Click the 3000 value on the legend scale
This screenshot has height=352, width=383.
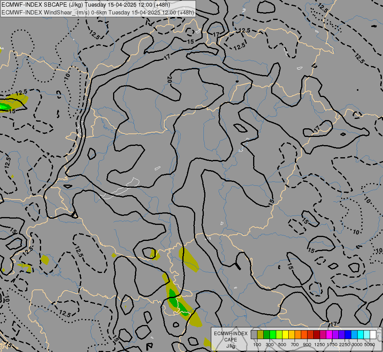click(x=357, y=345)
